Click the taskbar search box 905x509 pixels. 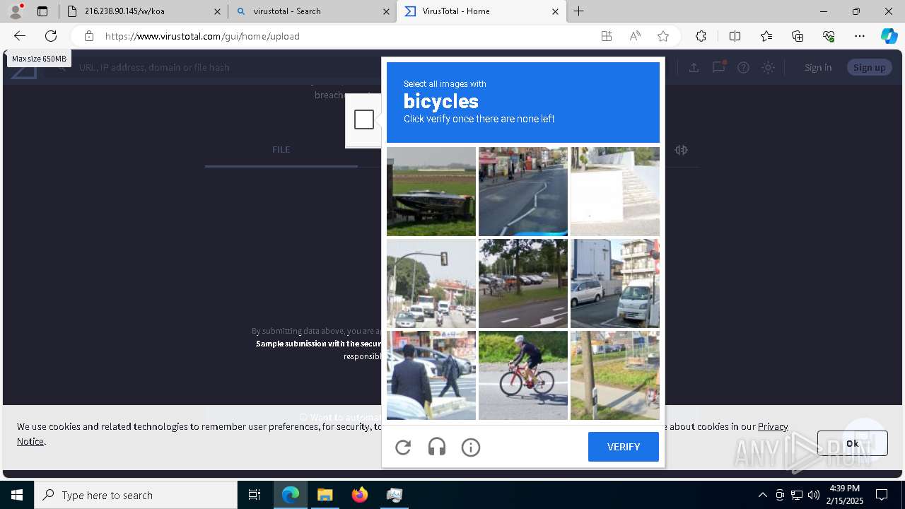click(136, 495)
